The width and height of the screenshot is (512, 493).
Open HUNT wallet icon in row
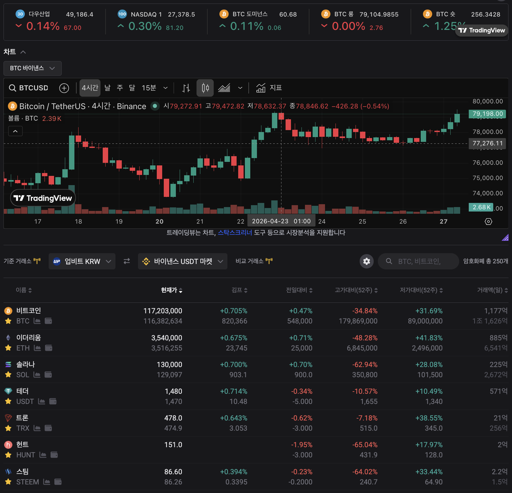tap(54, 455)
